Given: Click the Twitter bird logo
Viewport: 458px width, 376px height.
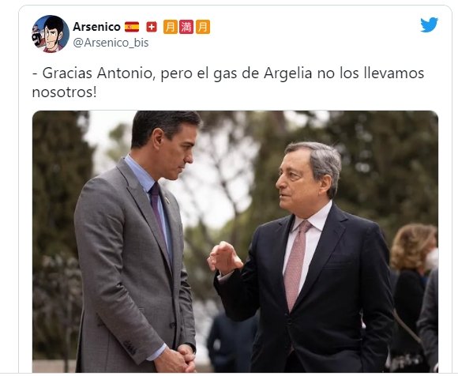Looking at the screenshot, I should pos(429,24).
